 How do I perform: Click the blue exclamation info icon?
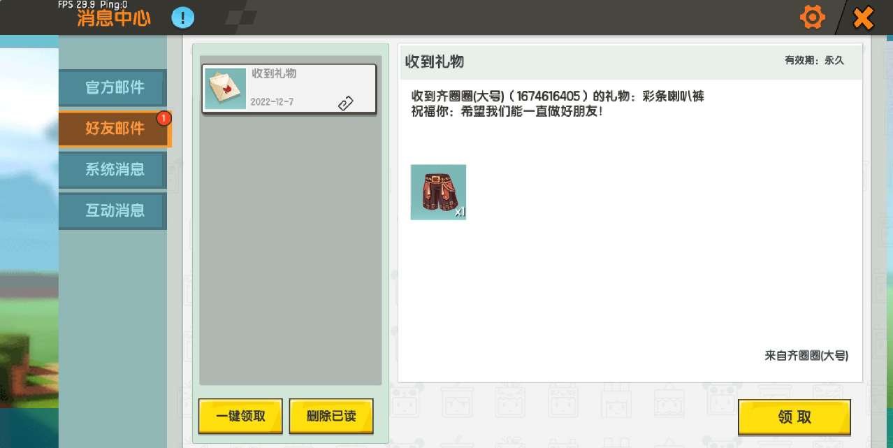(183, 18)
